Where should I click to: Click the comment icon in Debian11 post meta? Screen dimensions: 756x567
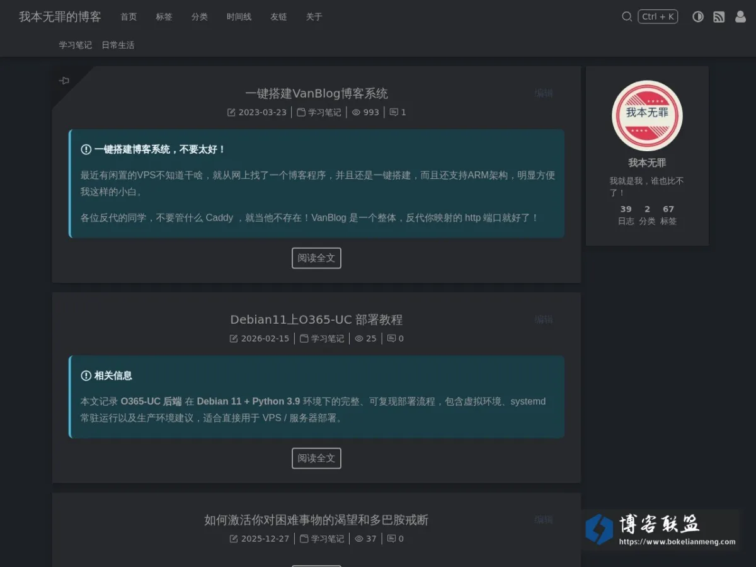point(391,338)
